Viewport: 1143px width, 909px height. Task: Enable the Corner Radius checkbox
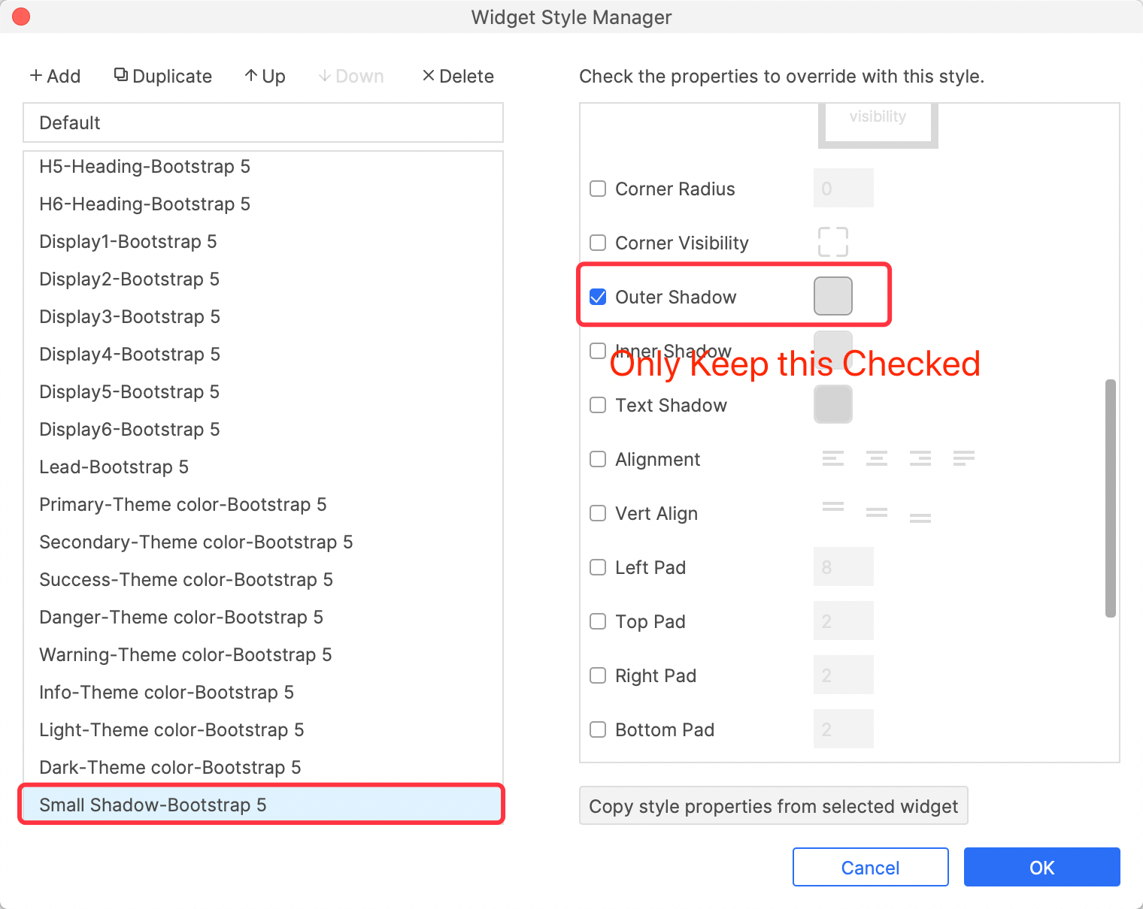pos(598,189)
